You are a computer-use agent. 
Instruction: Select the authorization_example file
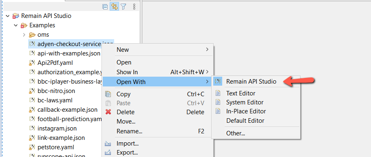(x=70, y=72)
